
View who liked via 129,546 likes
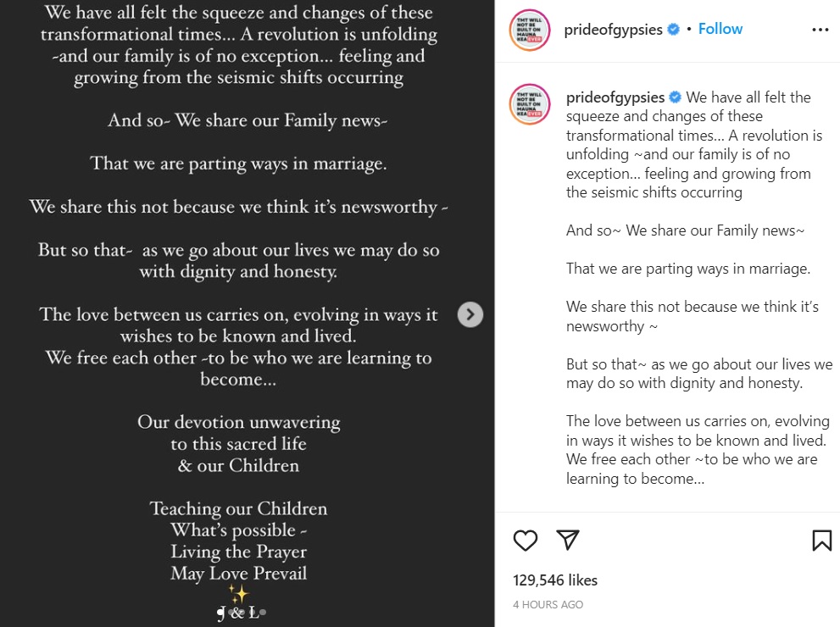point(555,580)
